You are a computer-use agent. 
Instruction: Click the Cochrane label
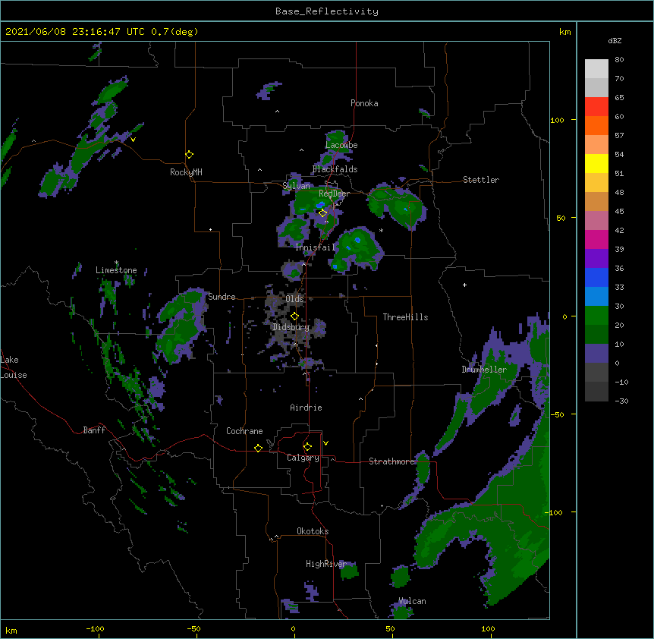pyautogui.click(x=244, y=431)
